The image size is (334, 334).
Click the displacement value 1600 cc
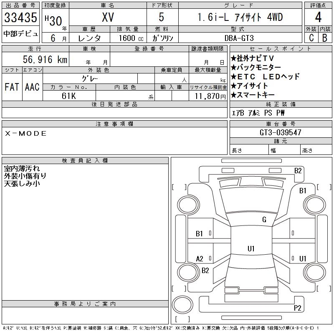pos(131,38)
